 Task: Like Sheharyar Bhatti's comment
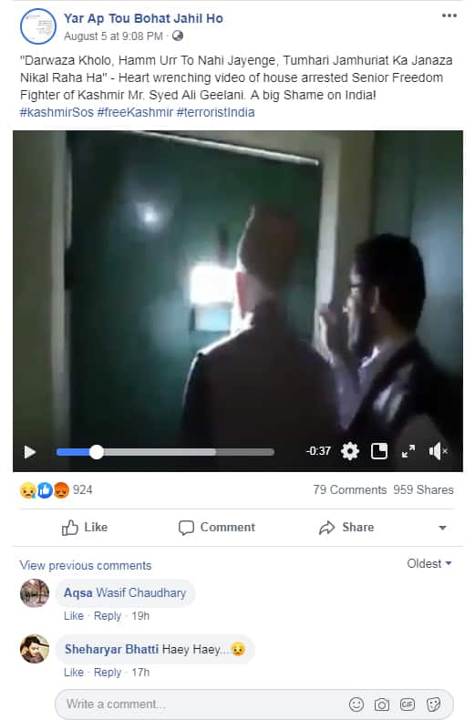point(74,673)
